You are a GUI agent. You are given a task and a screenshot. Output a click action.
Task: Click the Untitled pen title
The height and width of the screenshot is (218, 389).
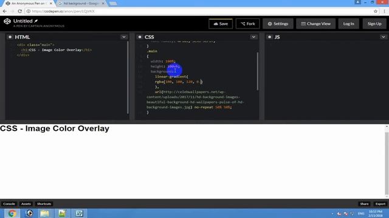tap(23, 21)
